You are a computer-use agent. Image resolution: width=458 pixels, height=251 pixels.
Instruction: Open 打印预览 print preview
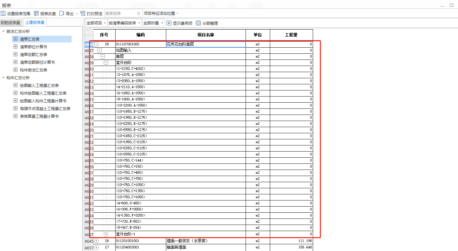click(91, 14)
